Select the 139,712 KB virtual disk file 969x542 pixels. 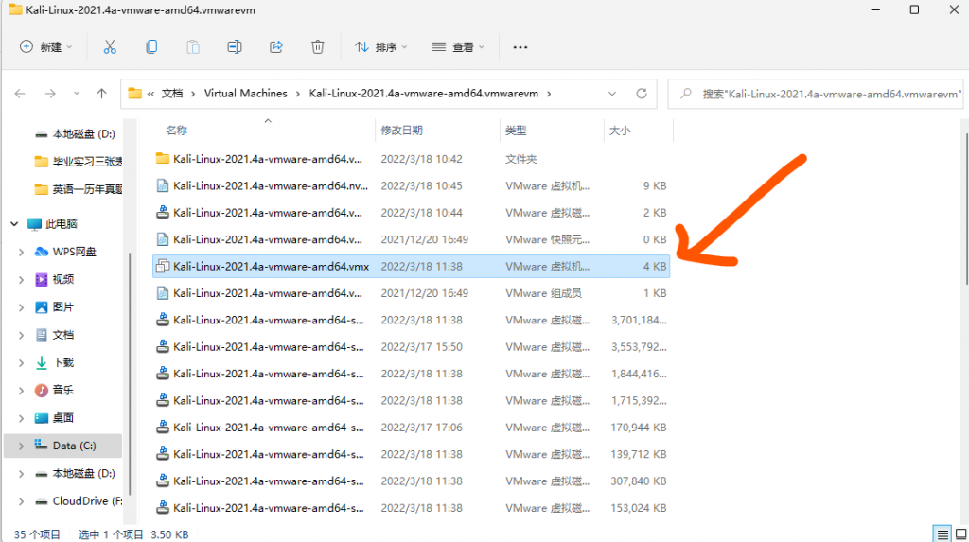click(x=411, y=454)
